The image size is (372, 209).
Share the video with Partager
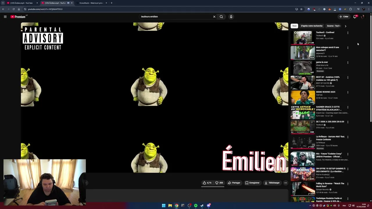click(x=234, y=183)
